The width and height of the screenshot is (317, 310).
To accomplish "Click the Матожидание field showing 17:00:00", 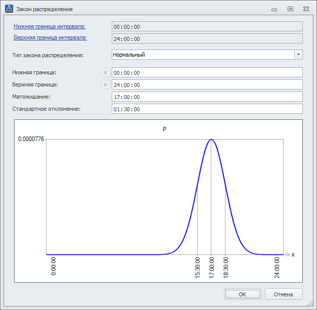I will coord(207,97).
